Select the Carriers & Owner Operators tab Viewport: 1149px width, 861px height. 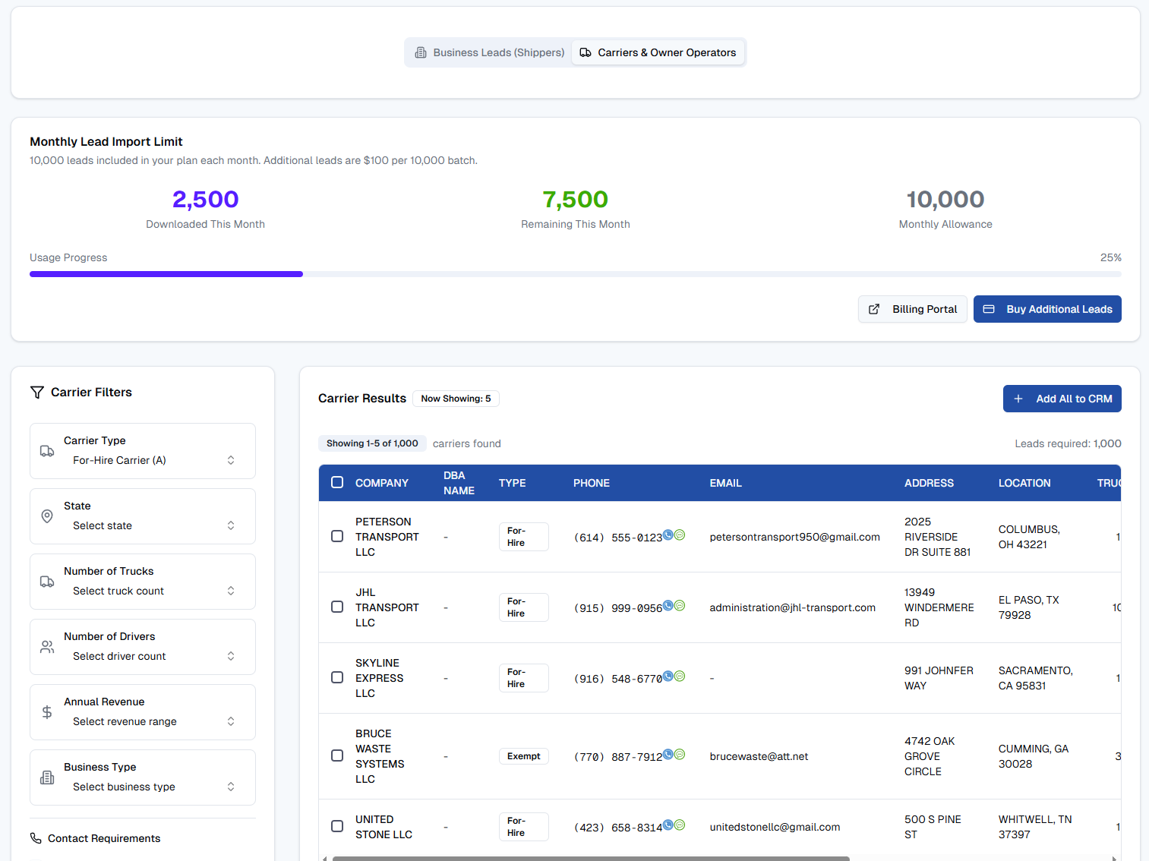pos(658,52)
